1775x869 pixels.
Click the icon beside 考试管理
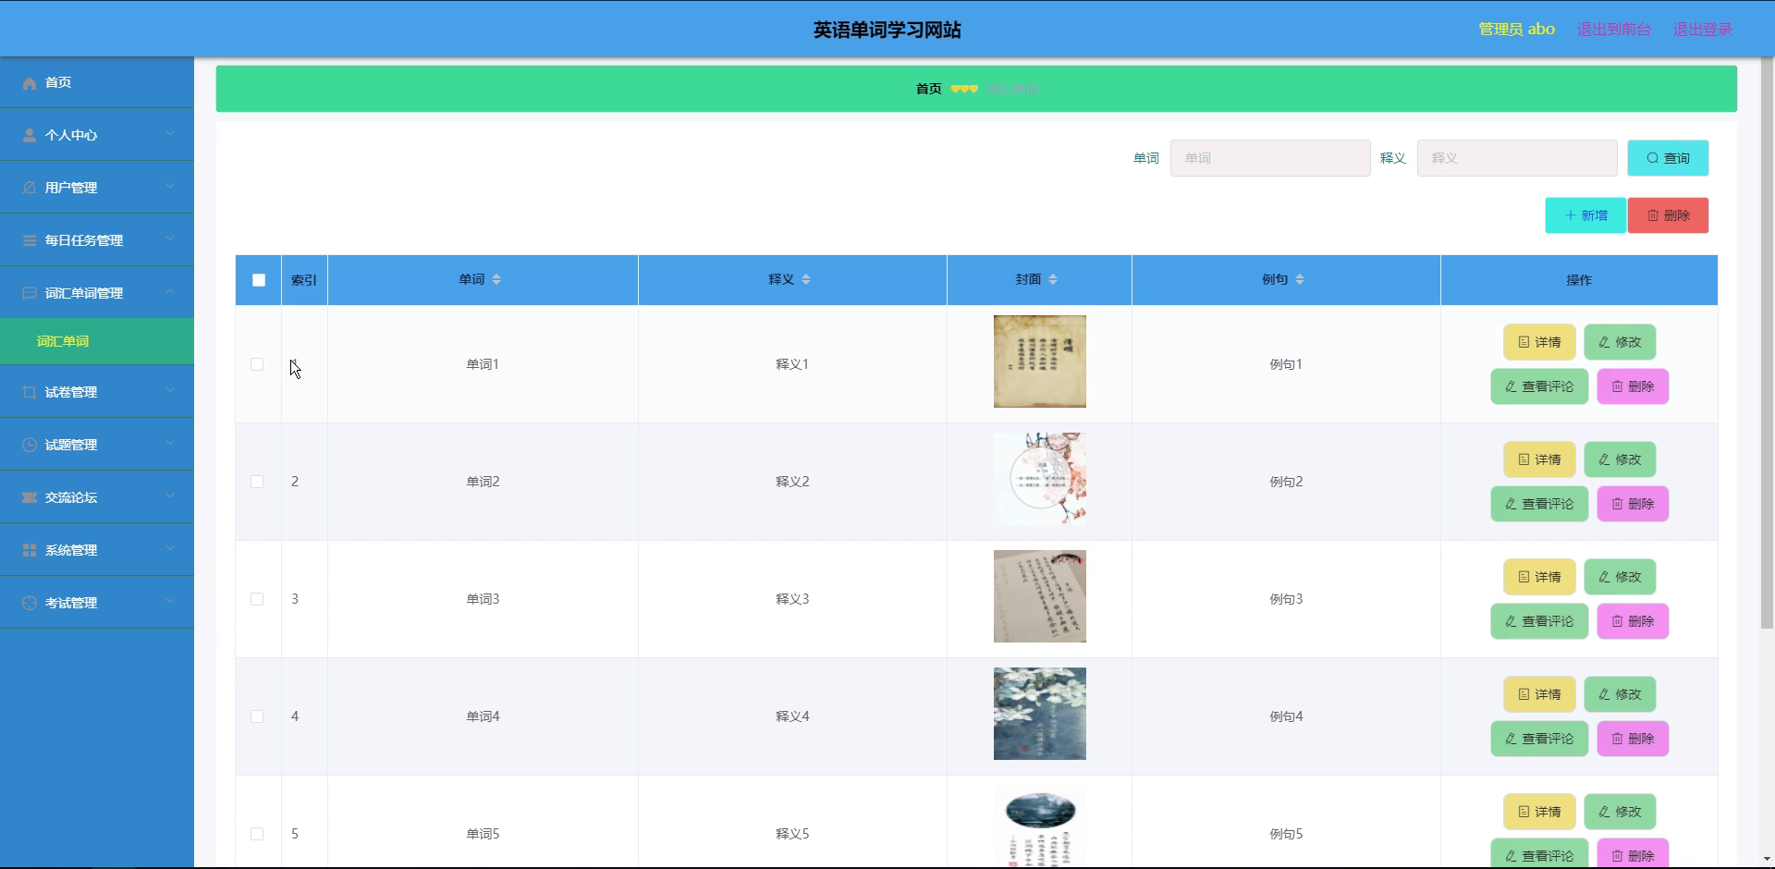click(30, 604)
